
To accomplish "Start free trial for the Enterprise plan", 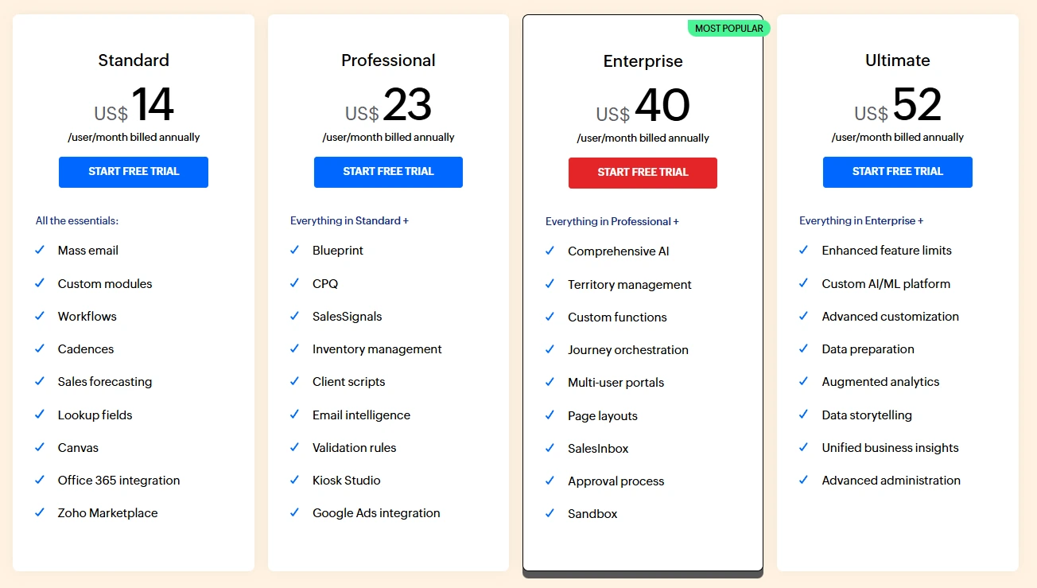I will click(x=643, y=173).
